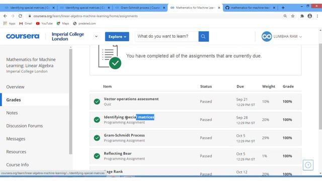Open the Chrome three-dot menu
The height and width of the screenshot is (181, 322).
pos(317,16)
